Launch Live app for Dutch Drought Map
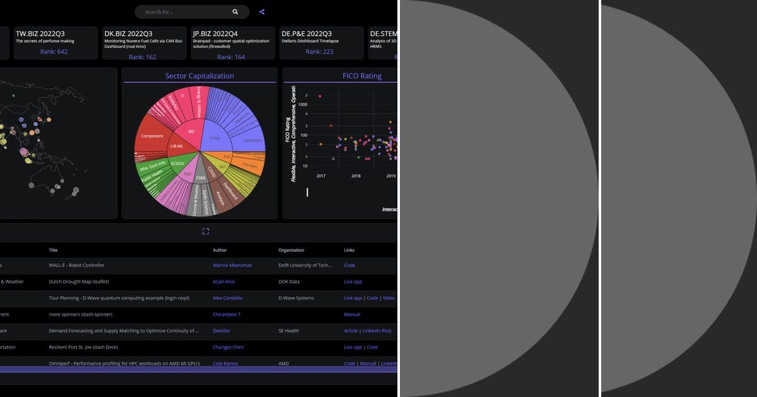This screenshot has width=757, height=397. tap(353, 282)
